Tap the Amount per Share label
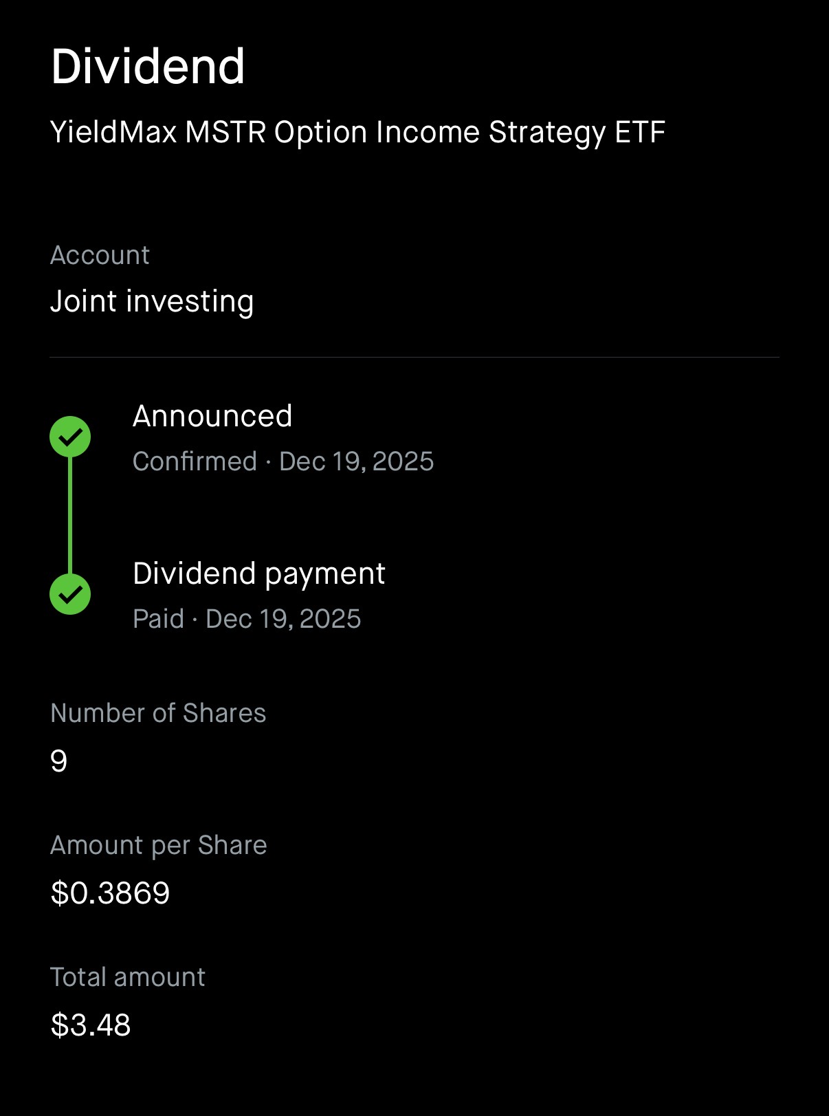The height and width of the screenshot is (1116, 829). click(158, 845)
